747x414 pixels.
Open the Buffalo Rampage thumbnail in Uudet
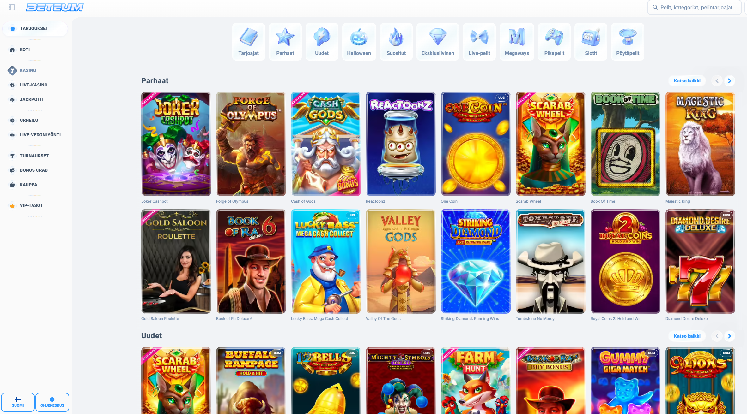click(x=251, y=381)
